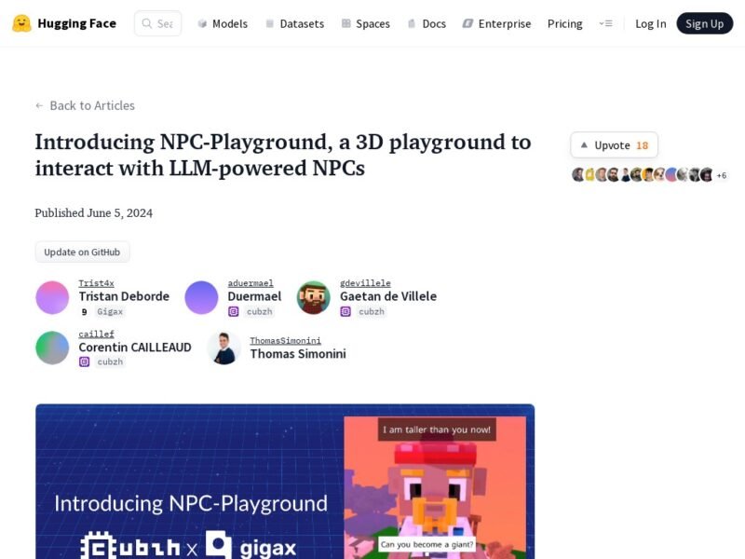Open the NPC-Playground banner image
The height and width of the screenshot is (559, 745).
(x=285, y=482)
